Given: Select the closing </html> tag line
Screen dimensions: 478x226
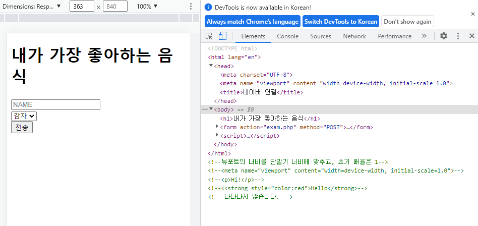Looking at the screenshot, I should coord(219,153).
